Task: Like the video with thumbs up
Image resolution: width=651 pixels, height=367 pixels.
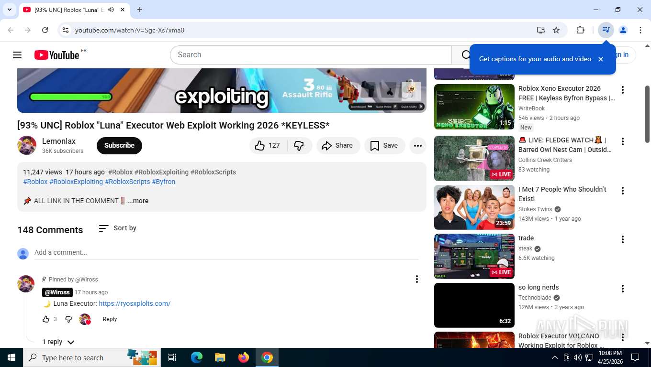Action: pyautogui.click(x=268, y=145)
